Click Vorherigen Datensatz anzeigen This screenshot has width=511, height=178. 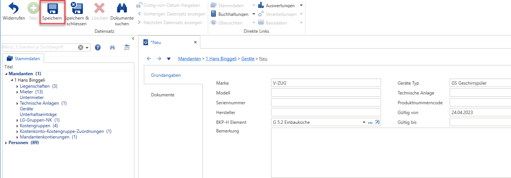[171, 14]
